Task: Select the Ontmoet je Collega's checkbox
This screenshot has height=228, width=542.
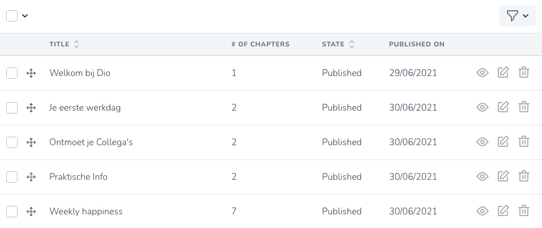Action: (12, 142)
